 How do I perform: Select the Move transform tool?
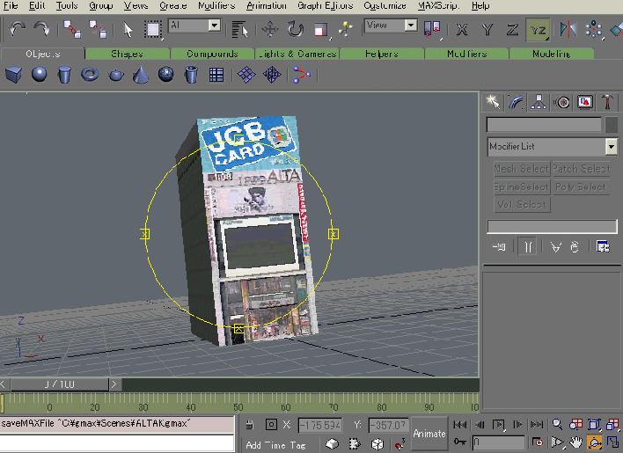(x=270, y=30)
